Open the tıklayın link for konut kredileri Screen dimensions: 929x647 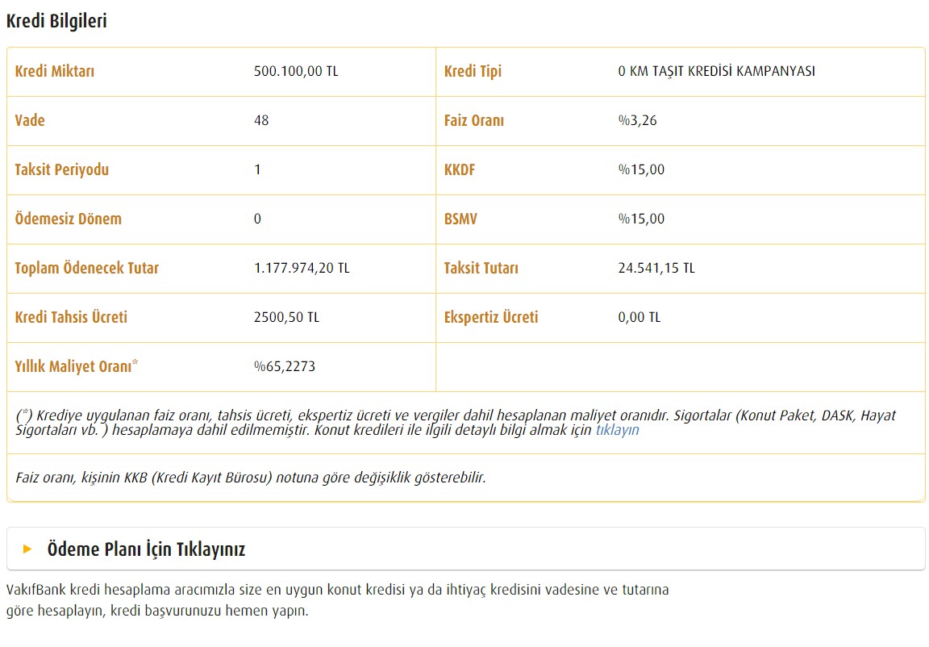pos(617,430)
